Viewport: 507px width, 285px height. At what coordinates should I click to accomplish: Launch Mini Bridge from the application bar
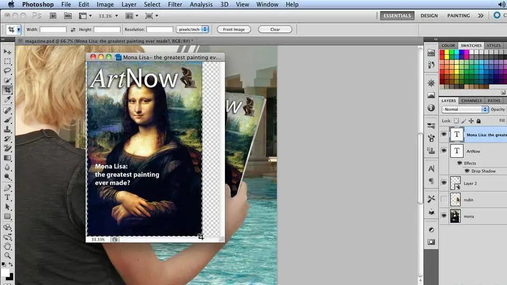pyautogui.click(x=68, y=16)
